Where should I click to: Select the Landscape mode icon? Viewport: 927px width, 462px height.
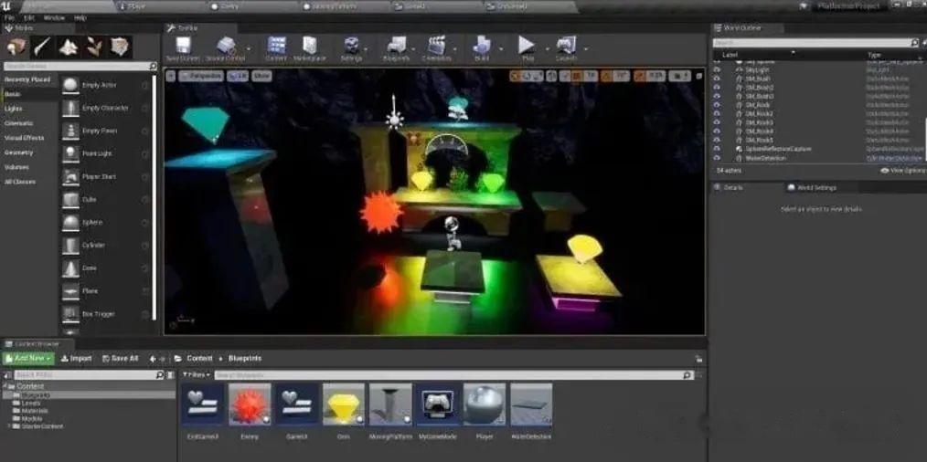[69, 47]
